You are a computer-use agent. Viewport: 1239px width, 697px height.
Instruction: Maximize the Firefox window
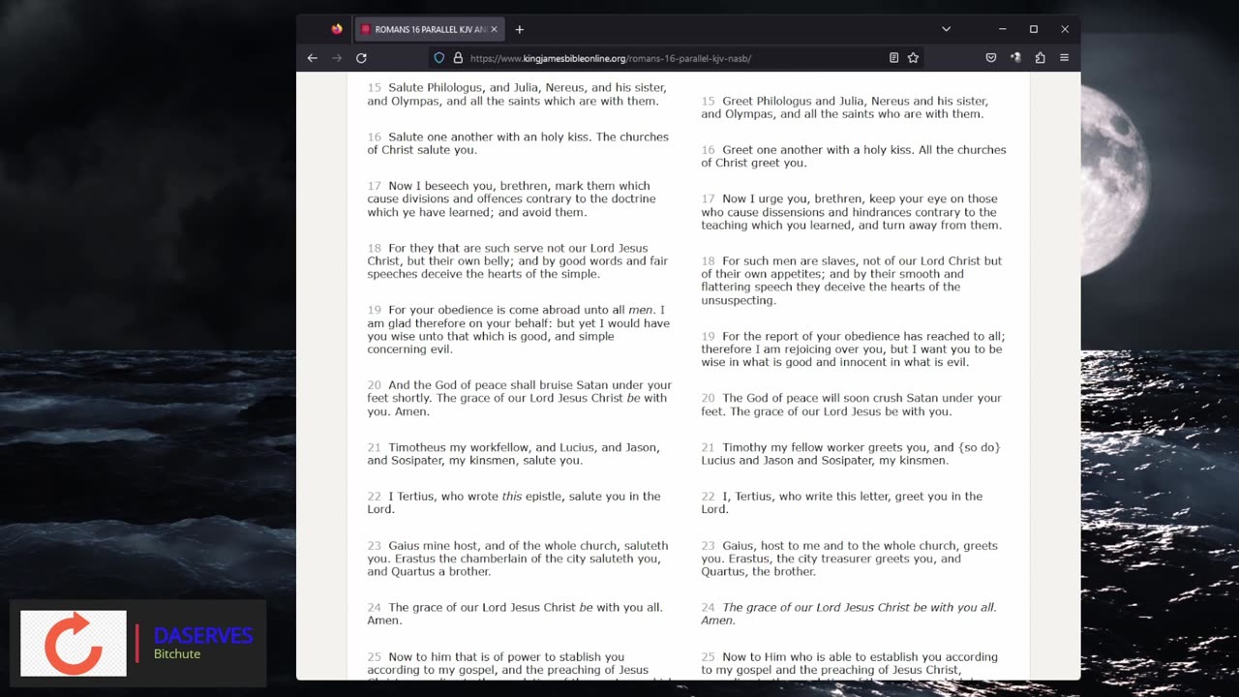pyautogui.click(x=1033, y=29)
